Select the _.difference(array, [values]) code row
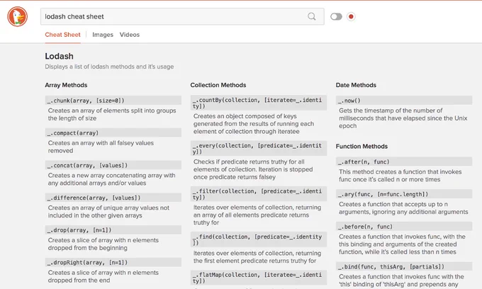Screen dimensions: 482x289 (113, 198)
